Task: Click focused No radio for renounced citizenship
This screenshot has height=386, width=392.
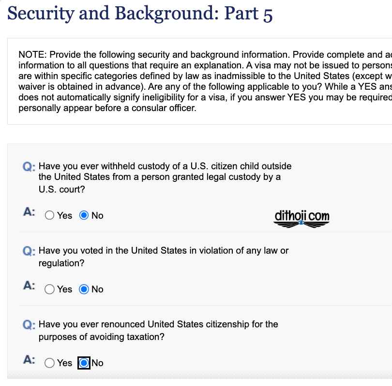Action: pos(84,363)
